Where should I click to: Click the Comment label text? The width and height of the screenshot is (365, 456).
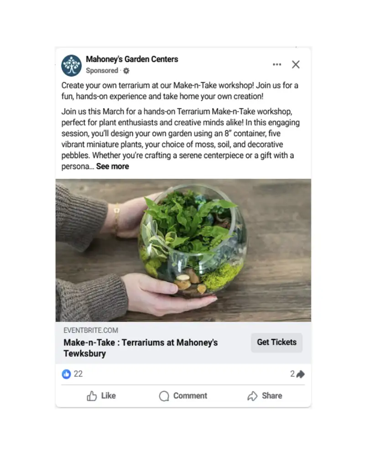(190, 396)
